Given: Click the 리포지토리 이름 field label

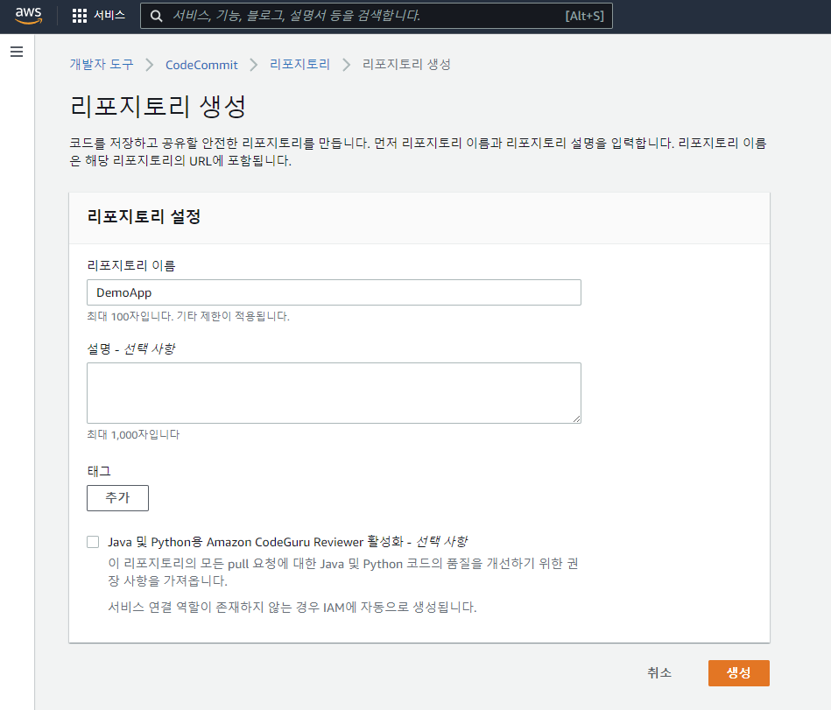Looking at the screenshot, I should click(x=130, y=265).
